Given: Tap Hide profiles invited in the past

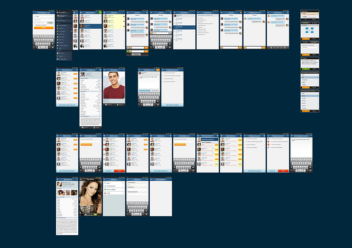Looking at the screenshot, I should pyautogui.click(x=67, y=105).
